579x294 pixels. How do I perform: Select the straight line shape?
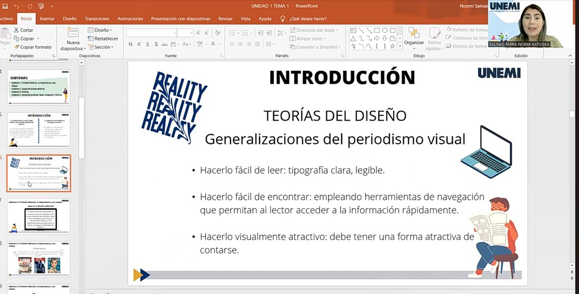[361, 30]
